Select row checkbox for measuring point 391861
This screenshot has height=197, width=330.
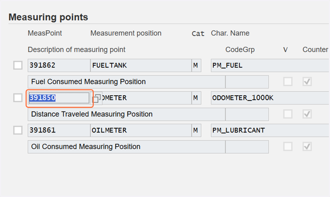[x=18, y=130]
